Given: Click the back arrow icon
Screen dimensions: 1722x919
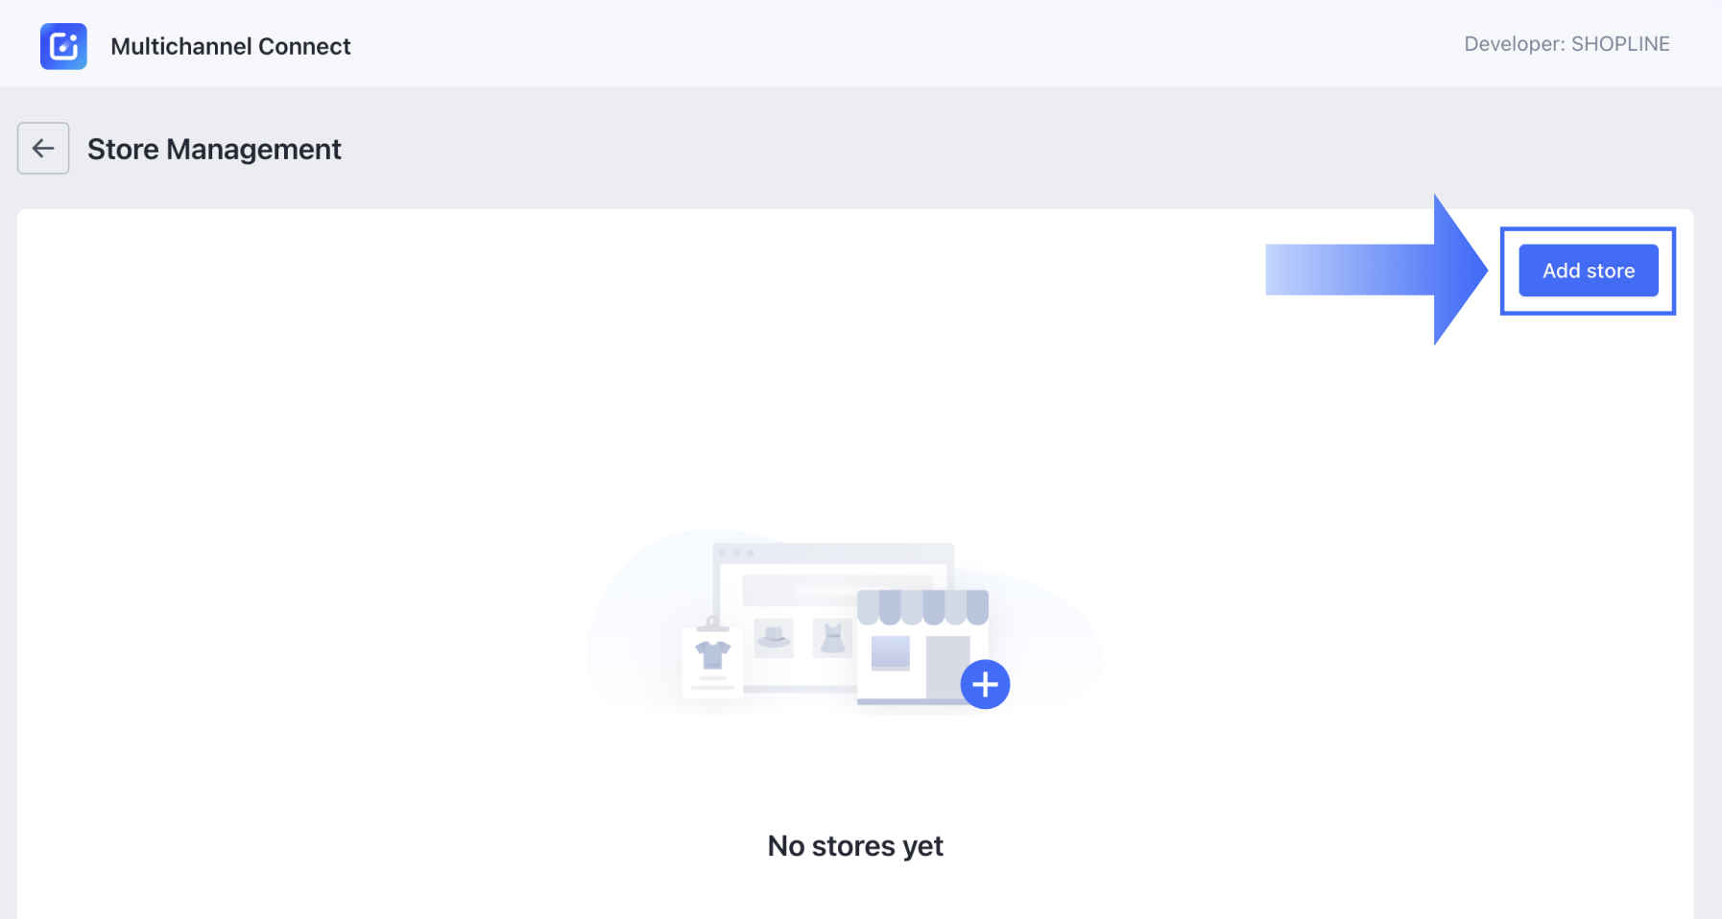Looking at the screenshot, I should (x=42, y=148).
